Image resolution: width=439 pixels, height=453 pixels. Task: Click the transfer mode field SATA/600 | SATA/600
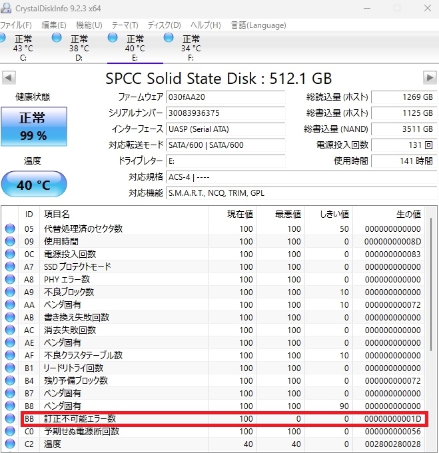pos(226,145)
